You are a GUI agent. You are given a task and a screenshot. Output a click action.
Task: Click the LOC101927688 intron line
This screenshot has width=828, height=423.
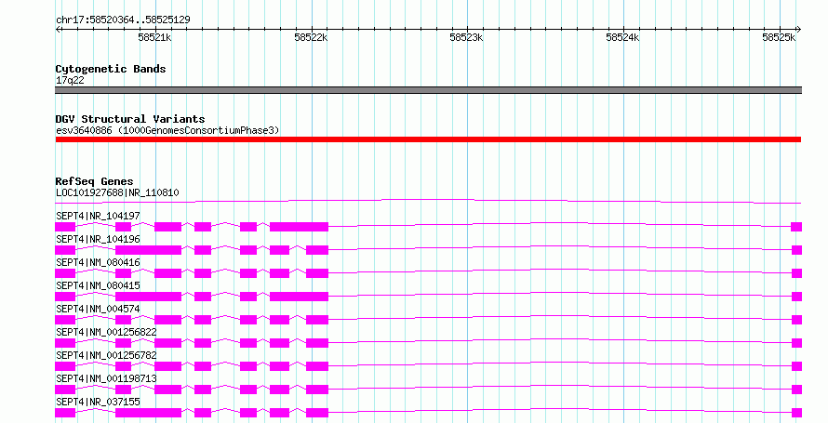coord(428,201)
